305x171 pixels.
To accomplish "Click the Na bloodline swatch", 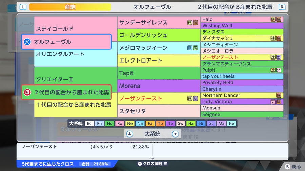I will point(140,123).
